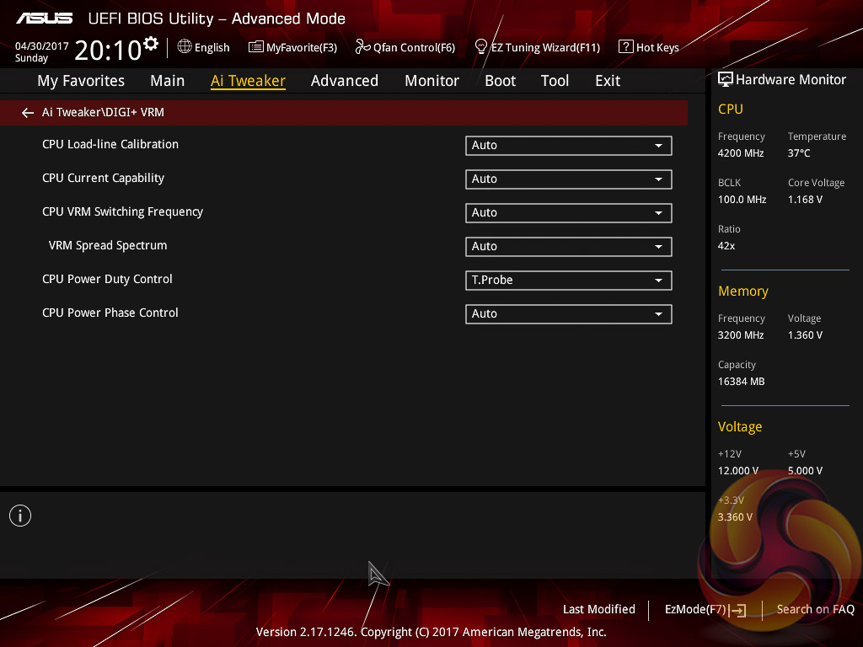Click Search on FAQ link
Screen dimensions: 863x647
tap(815, 609)
